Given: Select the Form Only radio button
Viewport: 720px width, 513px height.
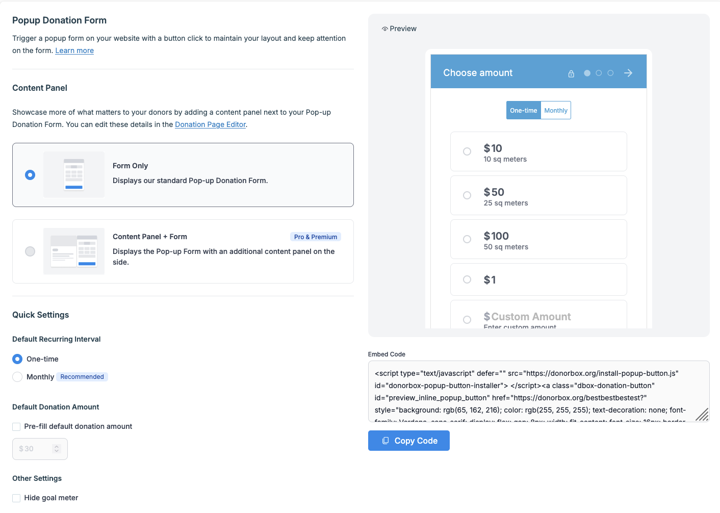Looking at the screenshot, I should coord(30,175).
